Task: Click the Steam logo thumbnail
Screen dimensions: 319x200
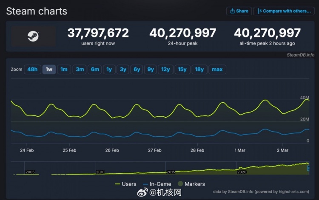Action: (33, 37)
